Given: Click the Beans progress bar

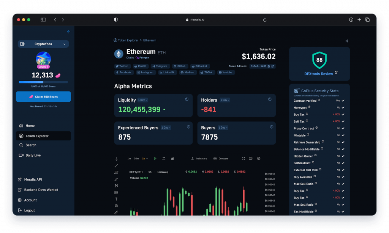Looking at the screenshot, I should (43, 82).
